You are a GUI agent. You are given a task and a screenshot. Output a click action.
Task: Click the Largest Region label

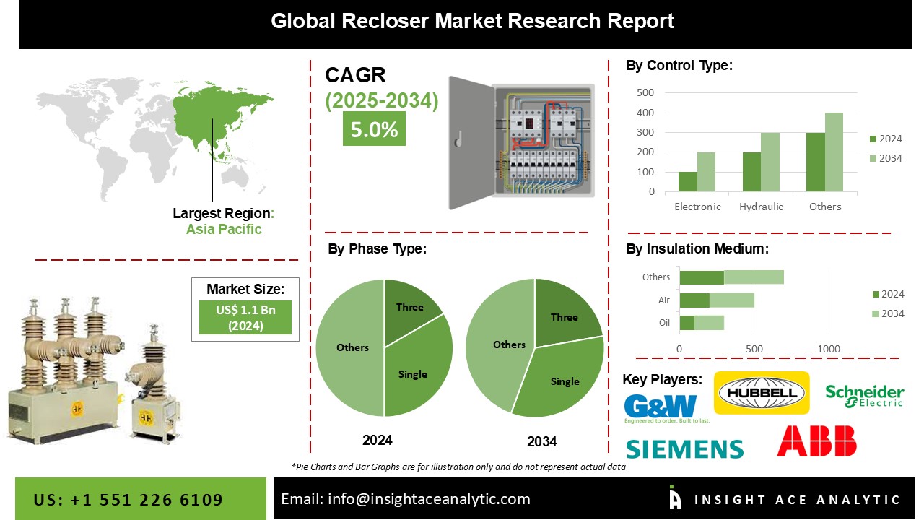coord(224,213)
